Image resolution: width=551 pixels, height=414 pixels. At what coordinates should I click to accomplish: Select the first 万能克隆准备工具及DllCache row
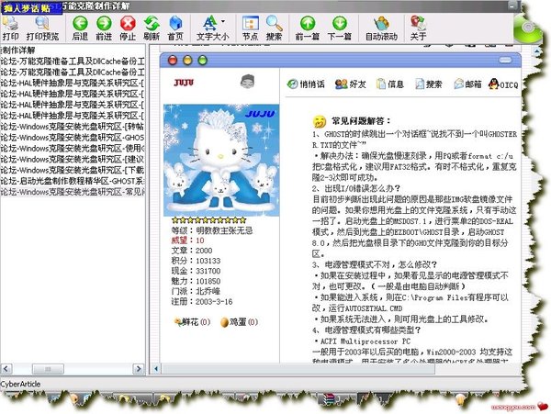click(x=73, y=62)
